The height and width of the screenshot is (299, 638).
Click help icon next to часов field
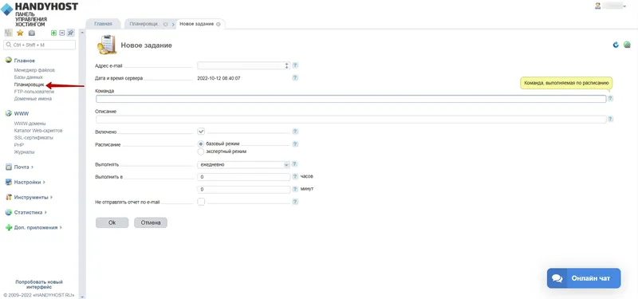tap(294, 177)
